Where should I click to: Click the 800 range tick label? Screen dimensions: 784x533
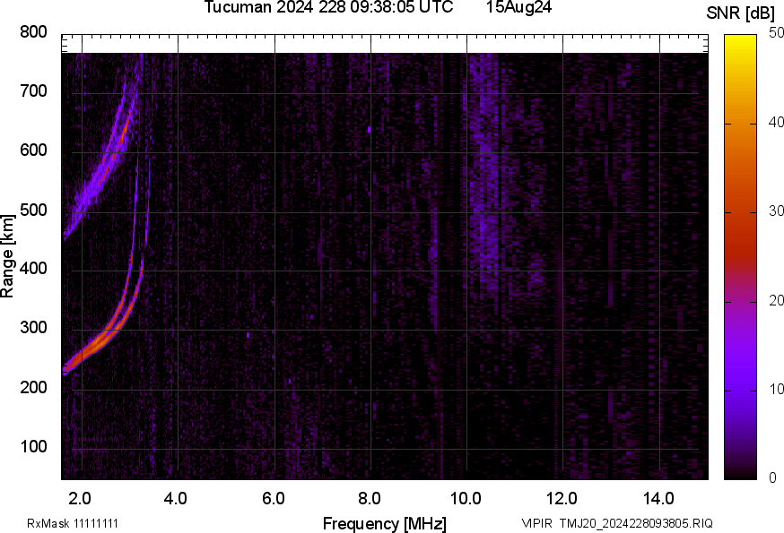click(x=33, y=32)
